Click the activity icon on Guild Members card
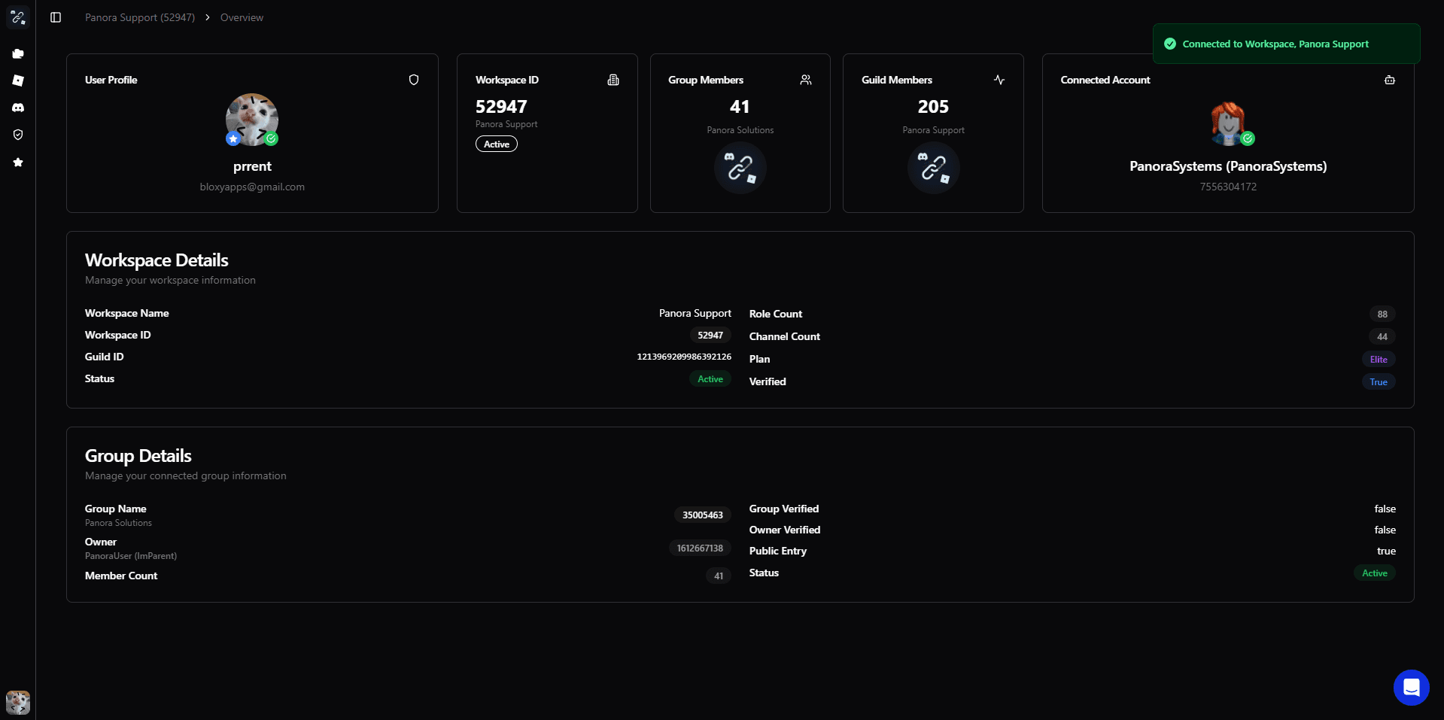 tap(999, 80)
